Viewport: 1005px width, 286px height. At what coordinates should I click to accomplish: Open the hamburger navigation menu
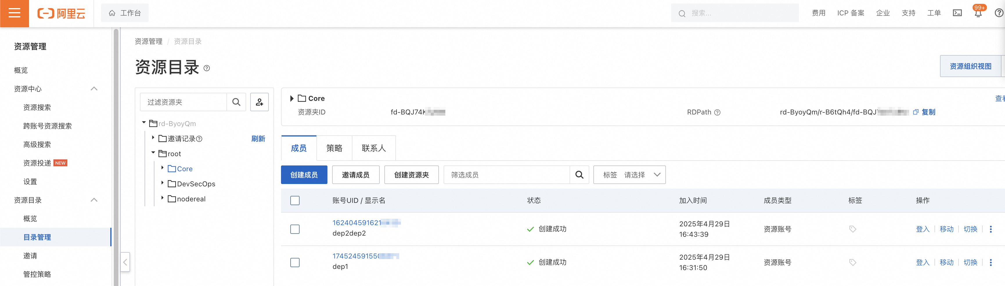[x=15, y=13]
